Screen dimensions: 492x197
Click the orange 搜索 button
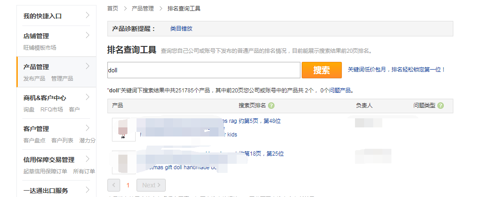point(322,70)
